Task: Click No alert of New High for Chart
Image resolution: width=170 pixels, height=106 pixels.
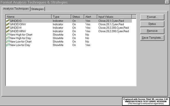Action: tap(87, 35)
